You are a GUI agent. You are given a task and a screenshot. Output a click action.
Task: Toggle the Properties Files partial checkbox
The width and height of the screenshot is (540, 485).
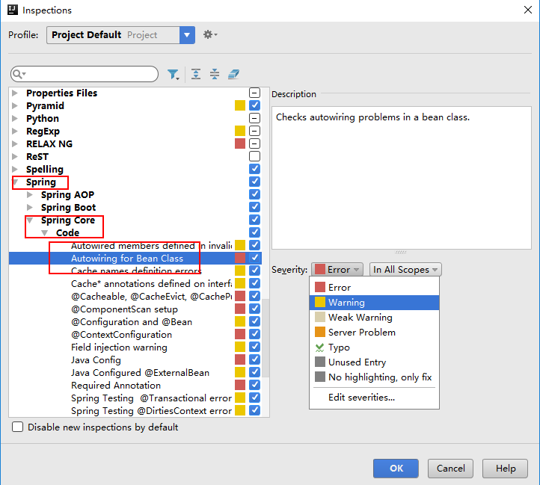[254, 93]
